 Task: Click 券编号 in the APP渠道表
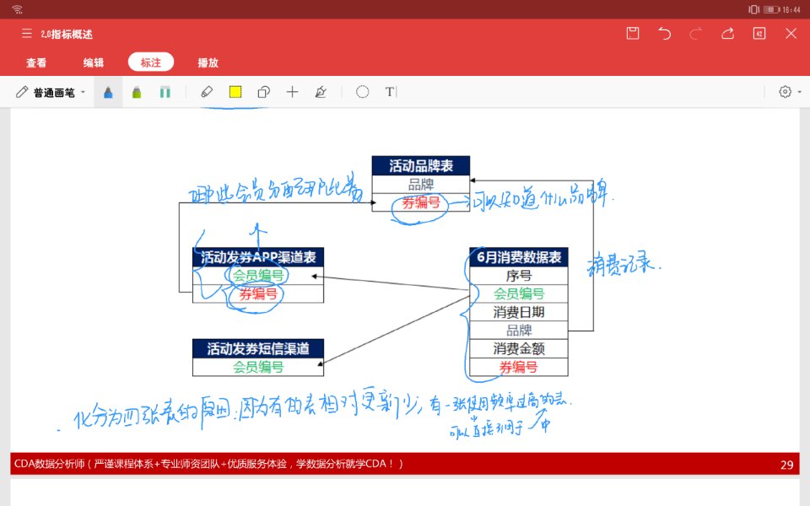(258, 293)
